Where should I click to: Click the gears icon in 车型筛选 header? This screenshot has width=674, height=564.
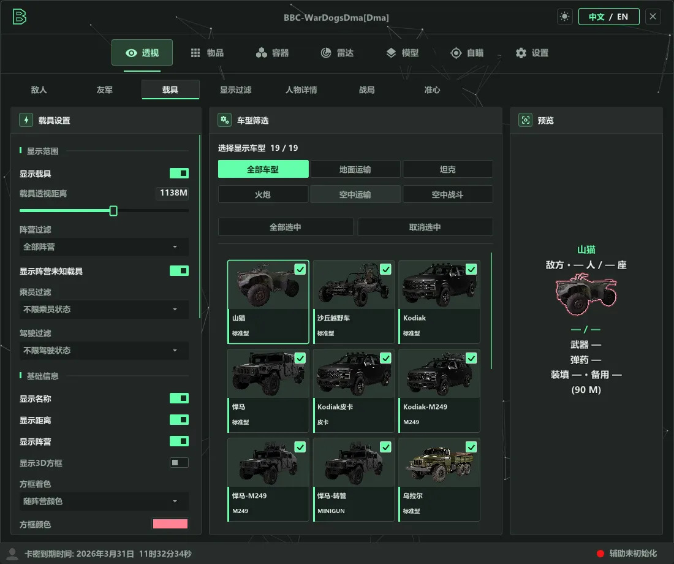tap(224, 120)
